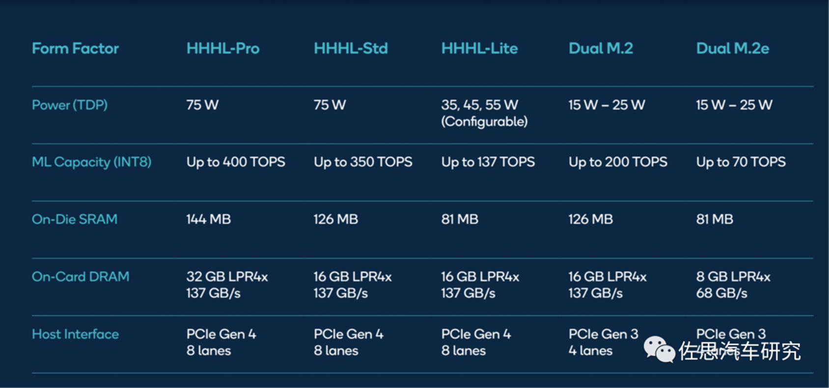Select the Host Interface row label

coord(75,334)
